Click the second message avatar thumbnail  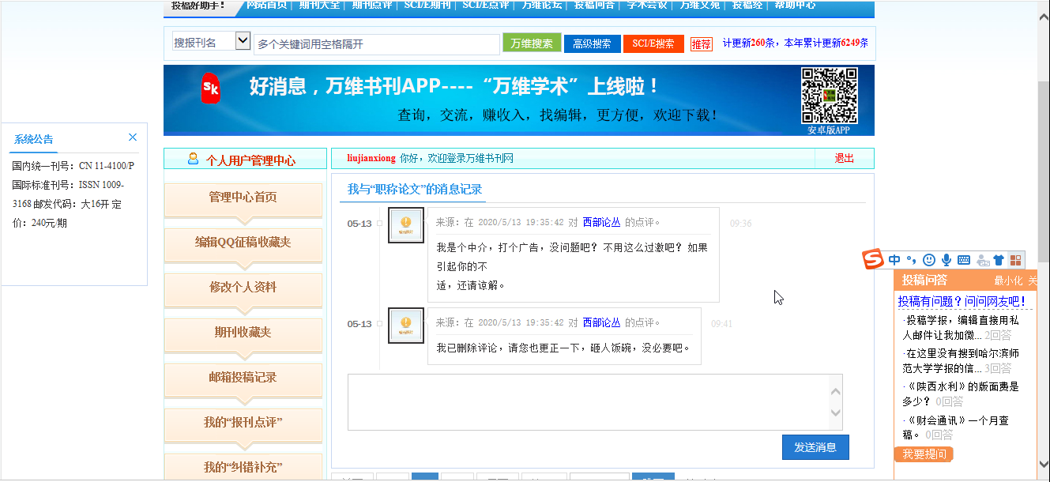(406, 325)
